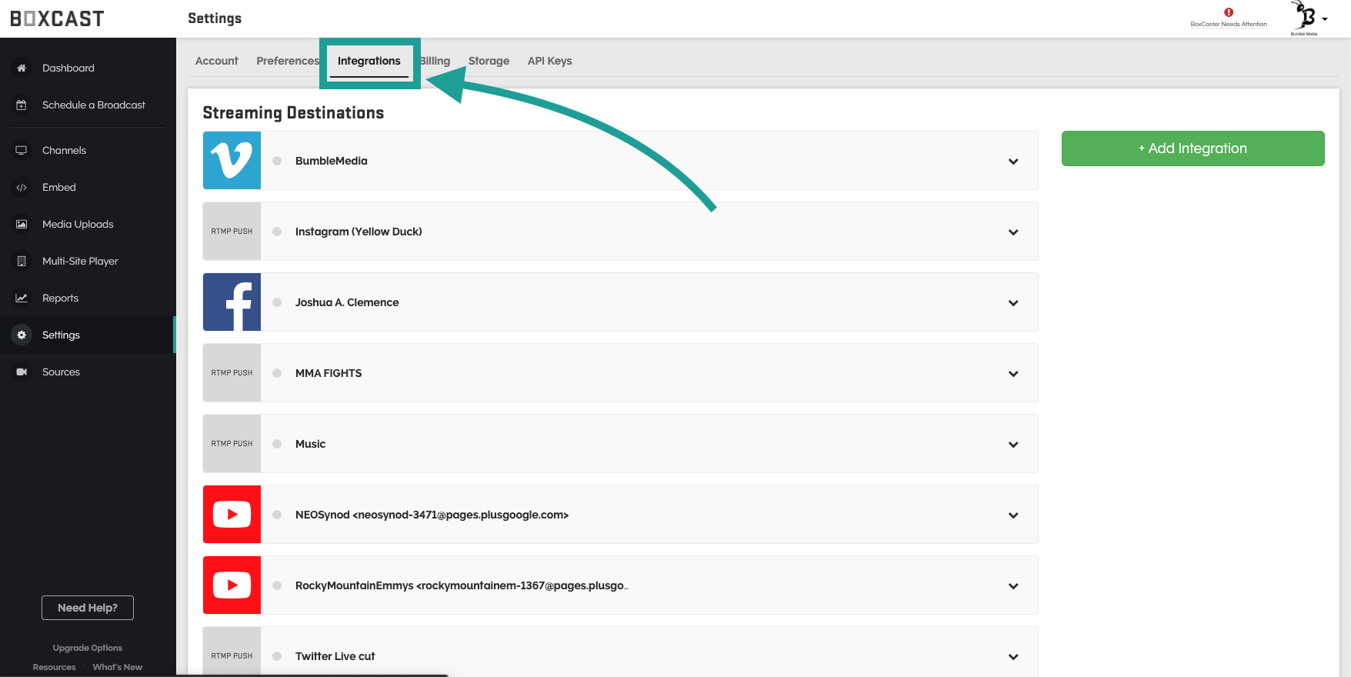The height and width of the screenshot is (677, 1351).
Task: Click status dot beside Instagram (Yellow Duck)
Action: [277, 232]
